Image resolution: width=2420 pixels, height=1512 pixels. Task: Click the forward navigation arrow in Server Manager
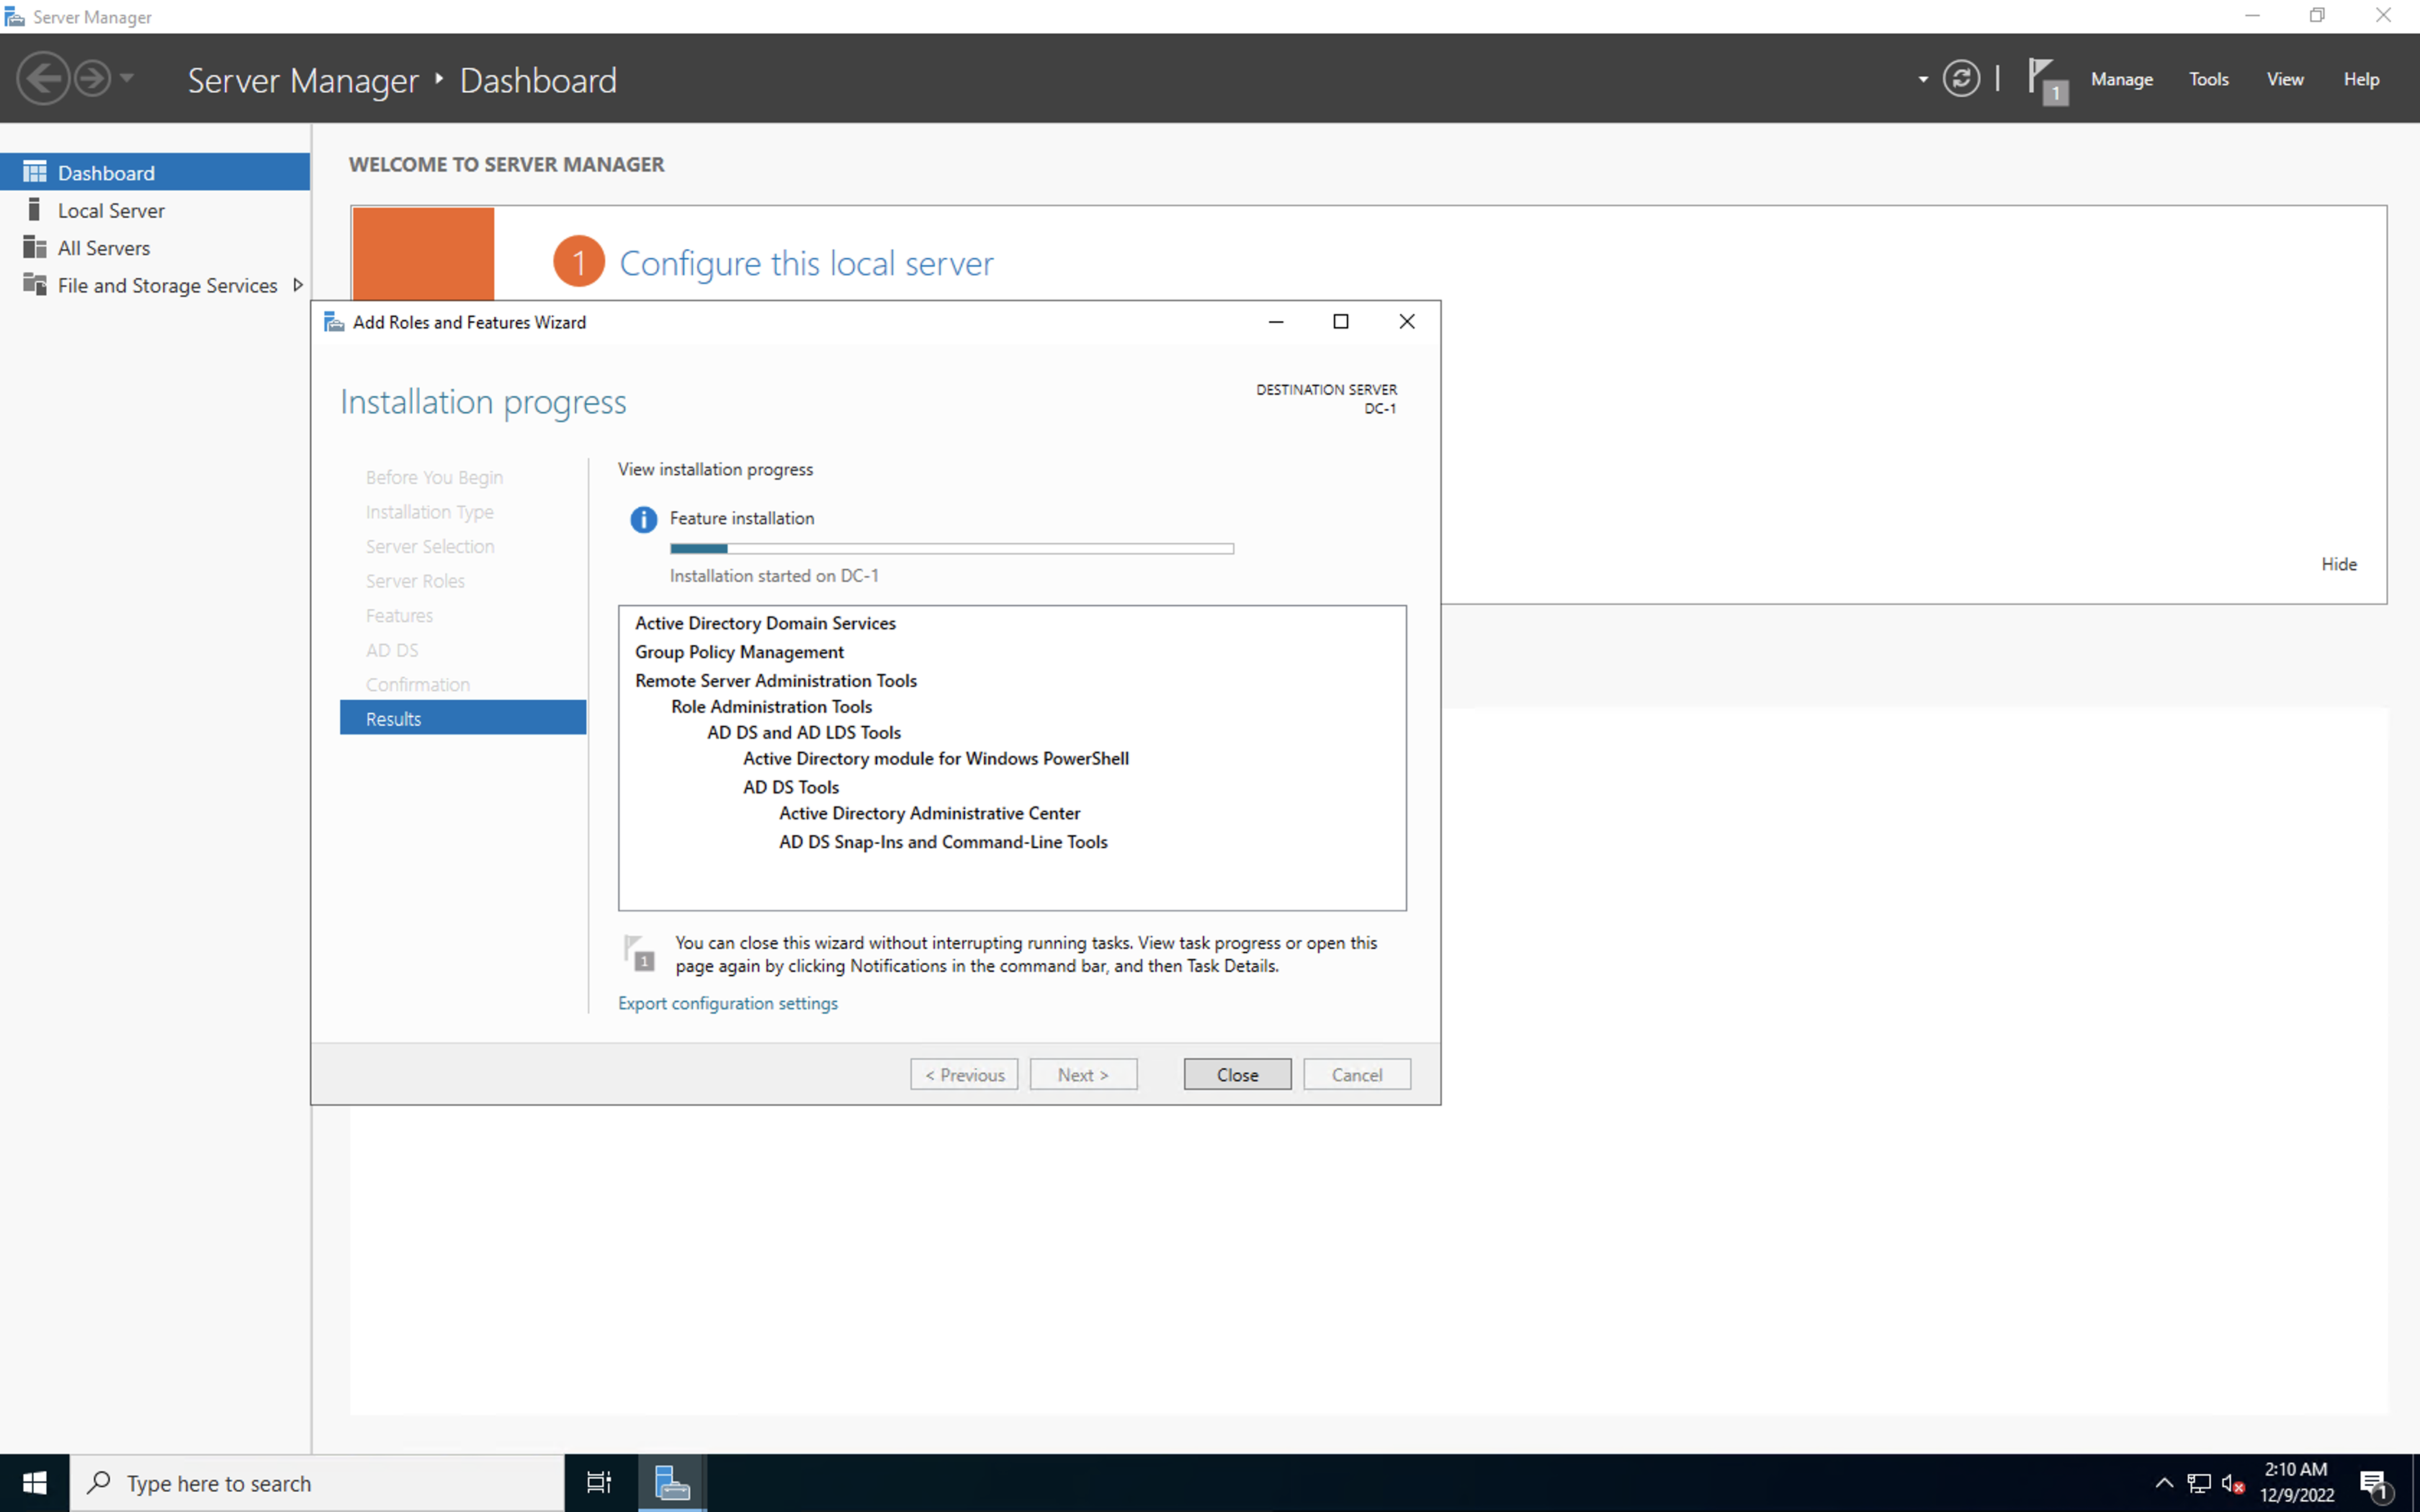93,78
